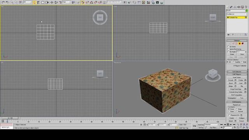The image size is (249, 140).
Task: Switch to the Create command panel tab
Action: point(228,7)
